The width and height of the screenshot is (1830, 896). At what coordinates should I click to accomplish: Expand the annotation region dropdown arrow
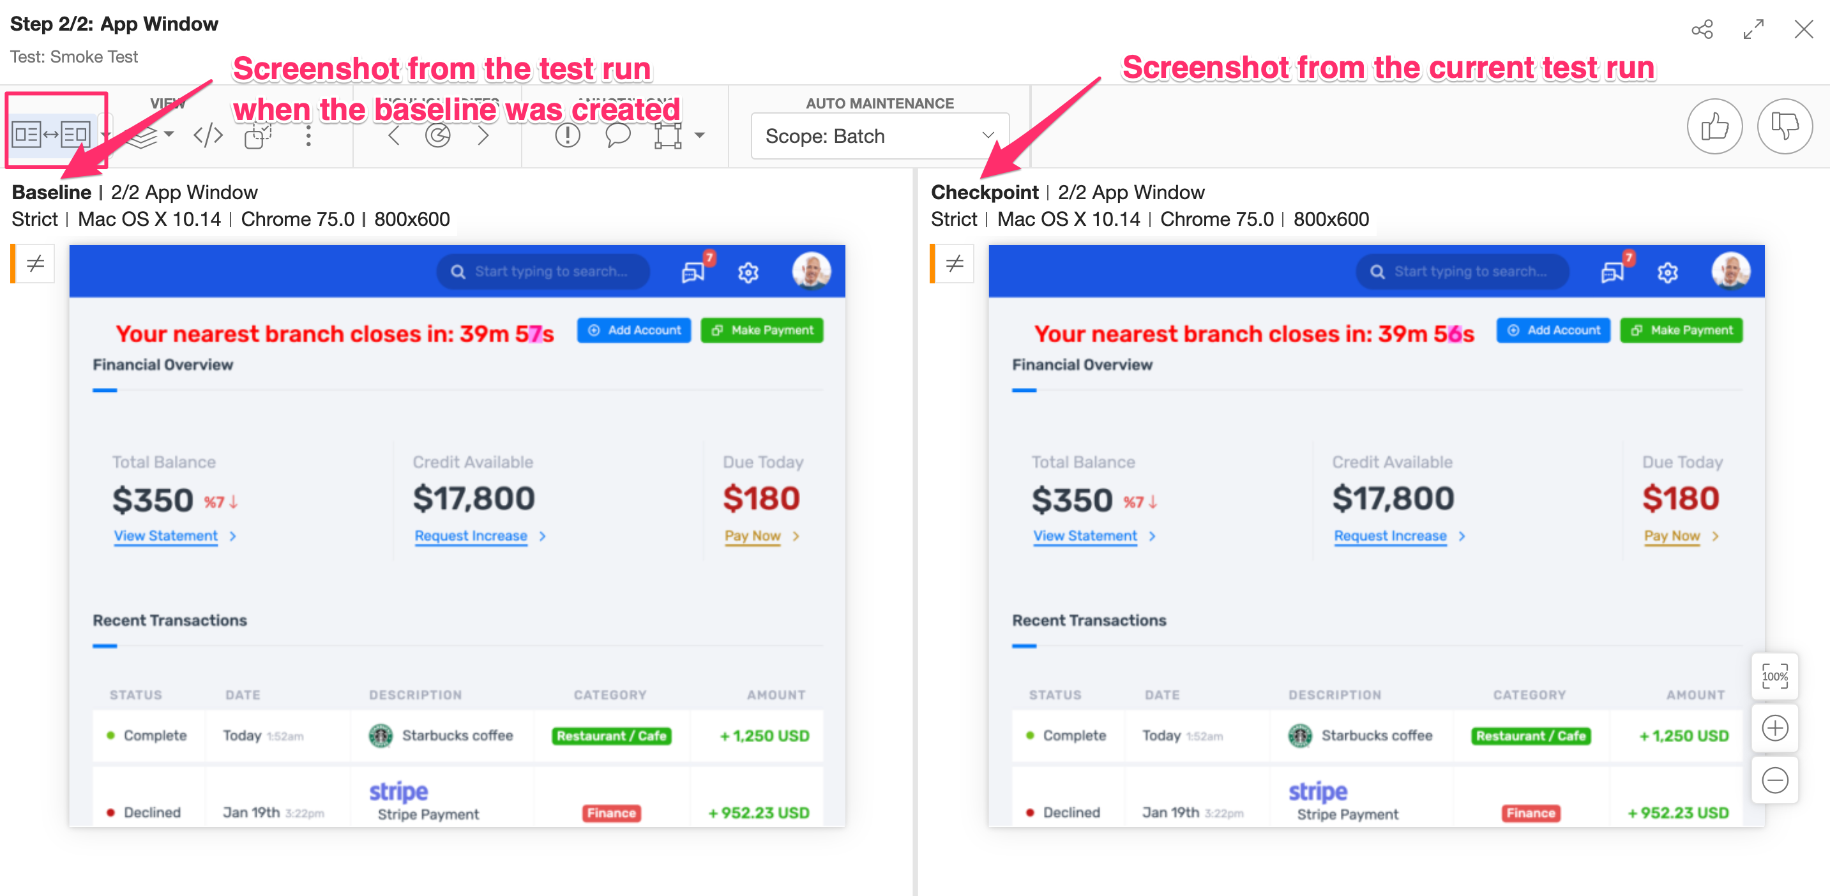[x=700, y=135]
